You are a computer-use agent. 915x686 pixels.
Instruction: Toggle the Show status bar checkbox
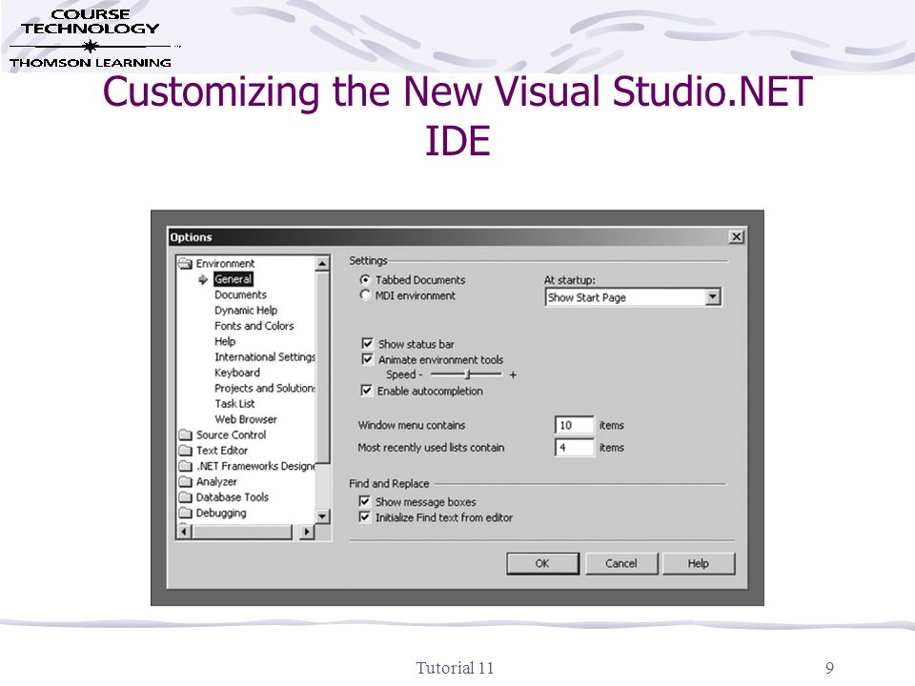(367, 344)
